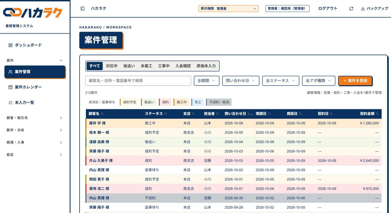Switch to the 後追い tab

tap(129, 66)
